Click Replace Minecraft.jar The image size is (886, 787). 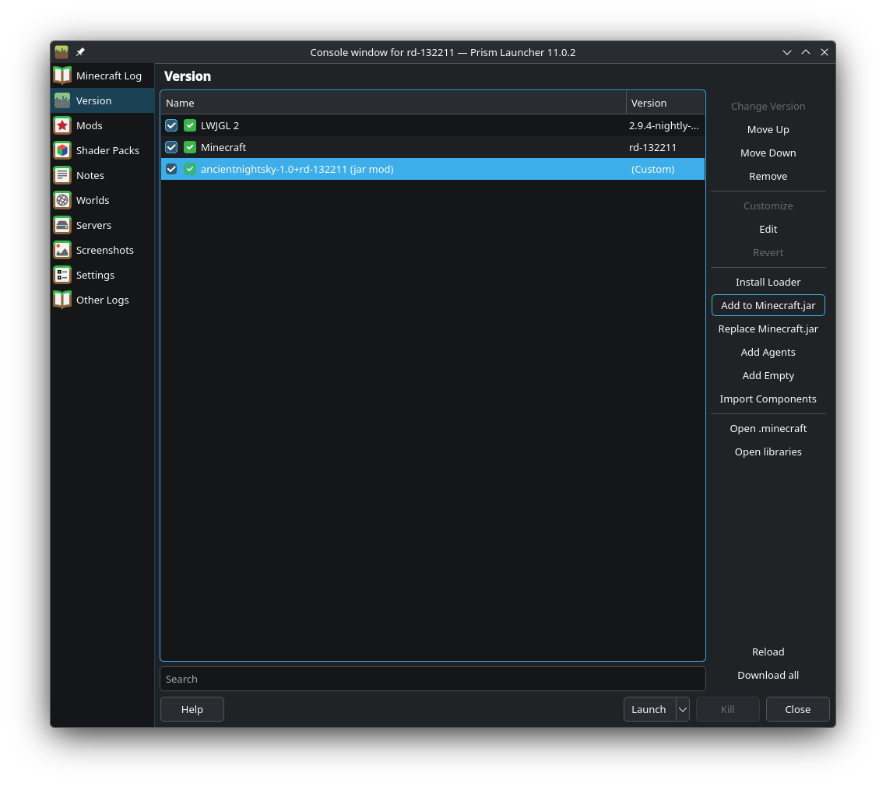(768, 329)
